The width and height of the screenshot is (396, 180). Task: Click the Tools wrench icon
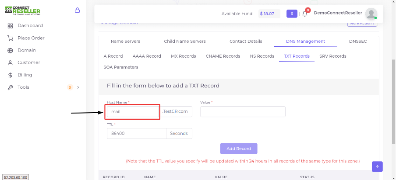click(x=10, y=87)
